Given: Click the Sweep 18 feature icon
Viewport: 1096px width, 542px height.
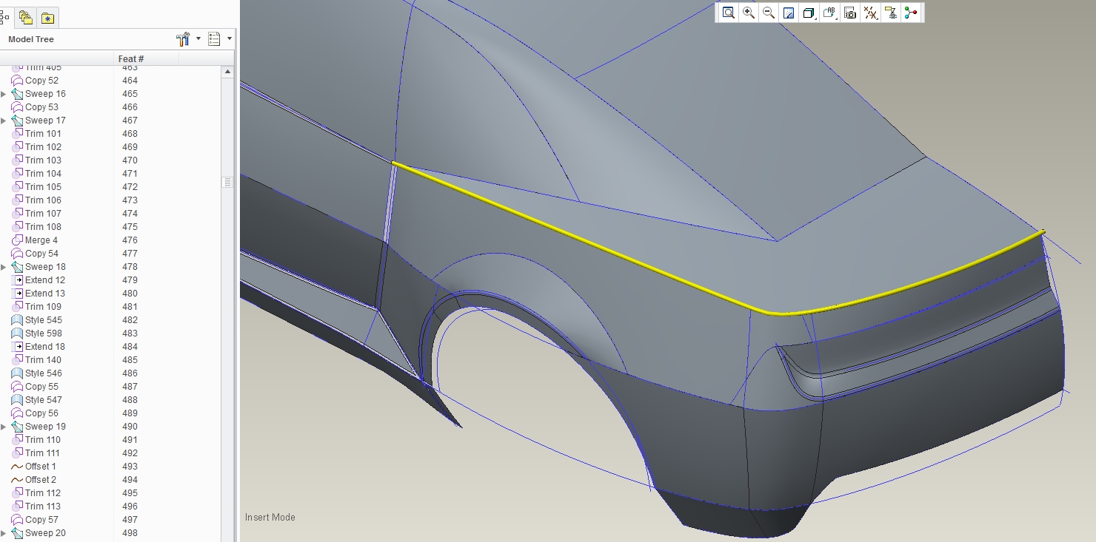Looking at the screenshot, I should (x=17, y=267).
